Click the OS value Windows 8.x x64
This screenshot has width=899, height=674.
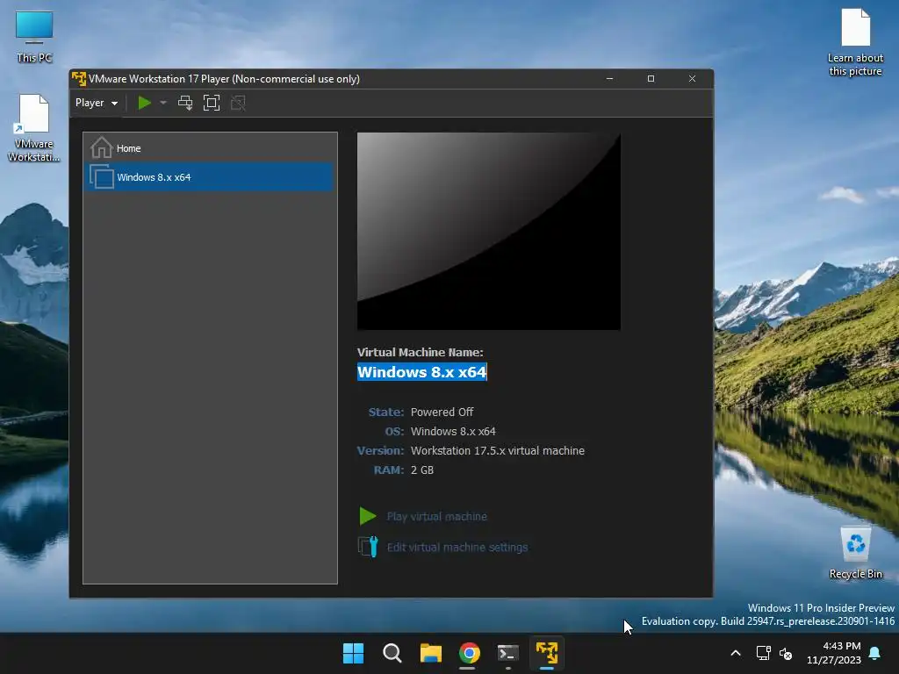pyautogui.click(x=453, y=432)
